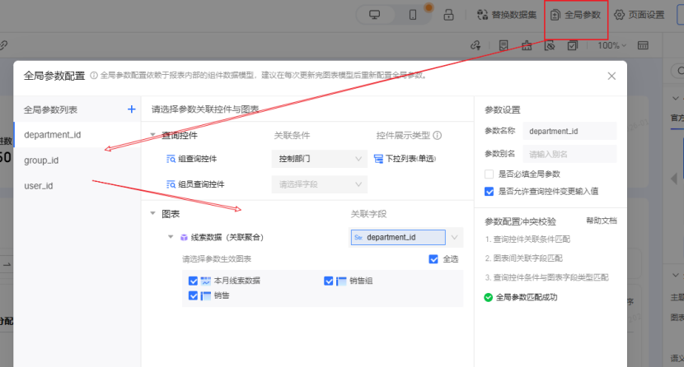
Task: Click the 组查询控件 icon
Action: point(171,159)
